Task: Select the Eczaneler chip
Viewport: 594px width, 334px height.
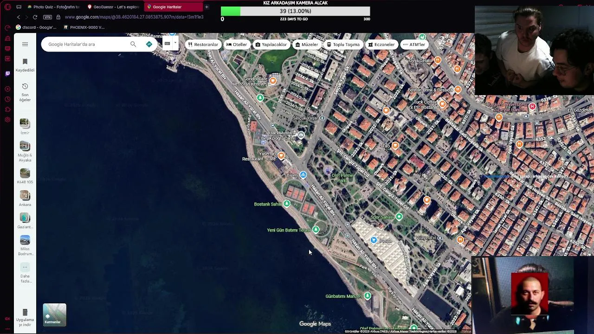Action: (x=381, y=45)
